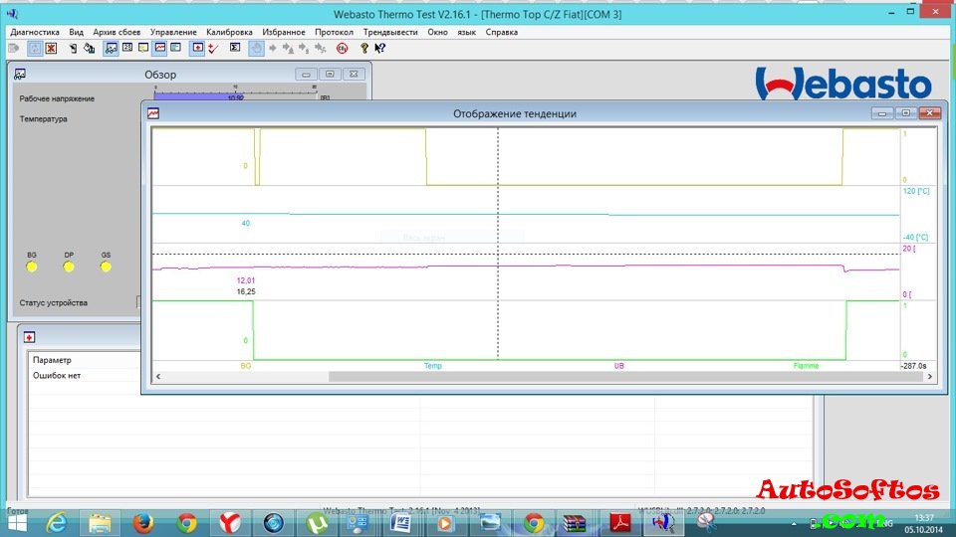Screen dimensions: 956x537
Task: Click the BG legend label under trend
Action: [x=246, y=366]
